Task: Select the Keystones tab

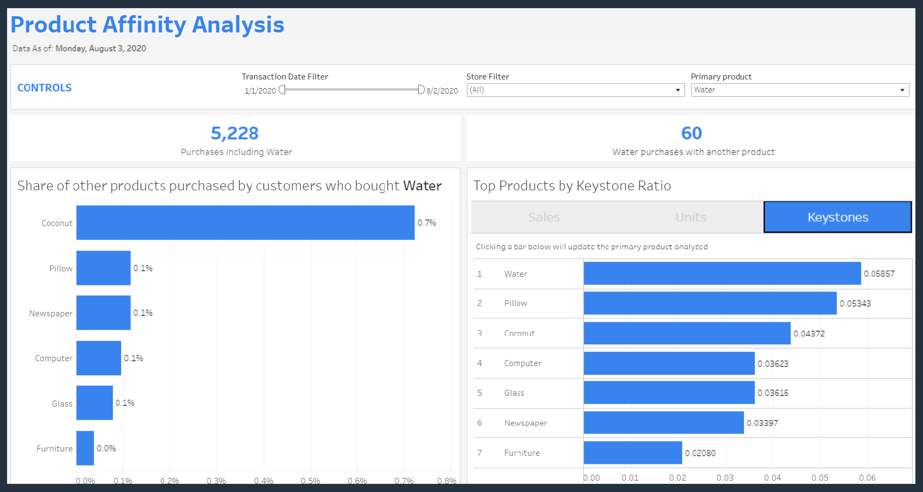Action: coord(837,217)
